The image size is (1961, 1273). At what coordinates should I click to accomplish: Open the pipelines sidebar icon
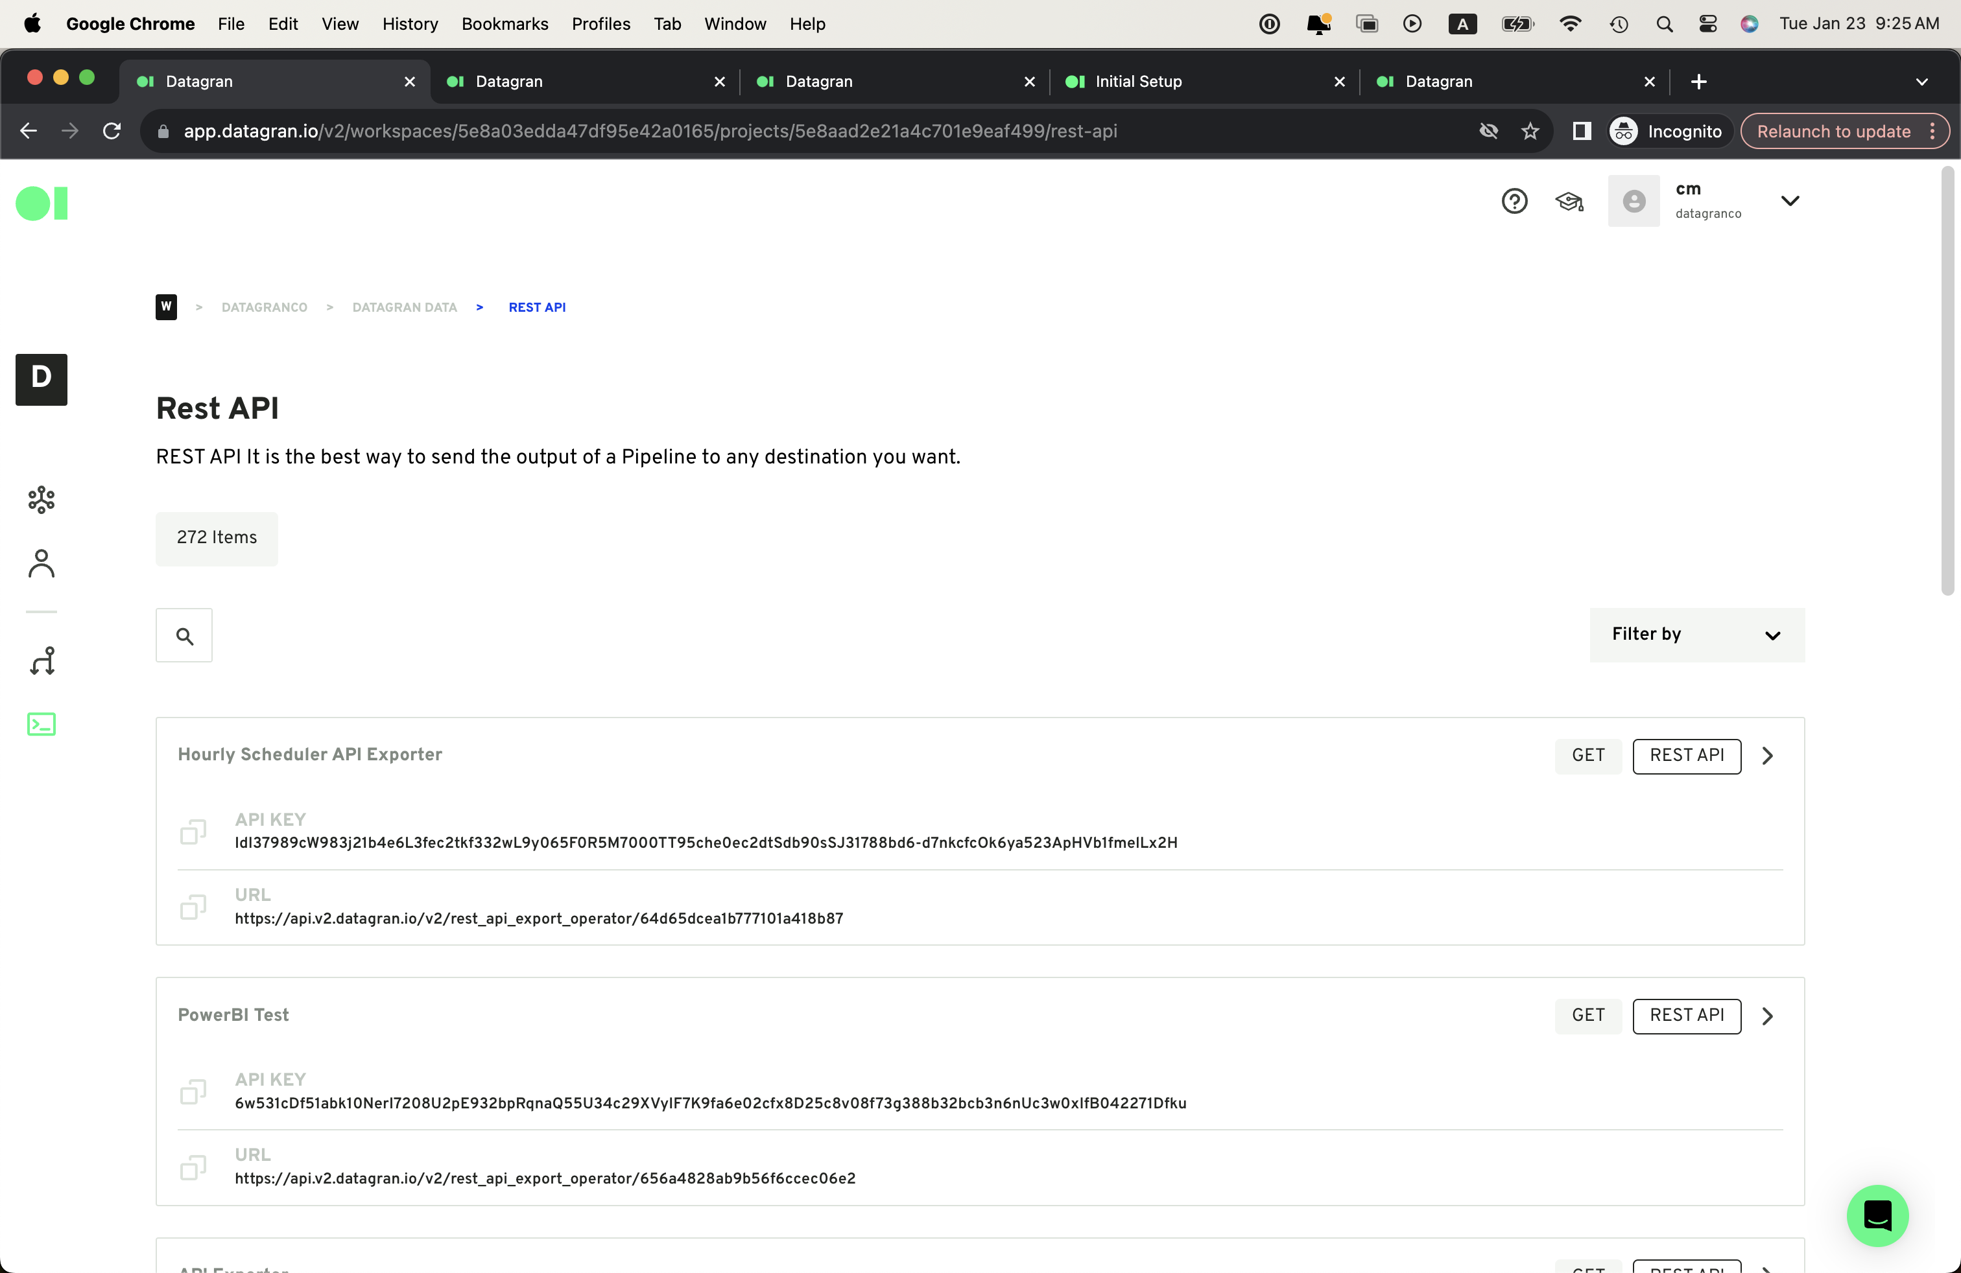click(42, 499)
